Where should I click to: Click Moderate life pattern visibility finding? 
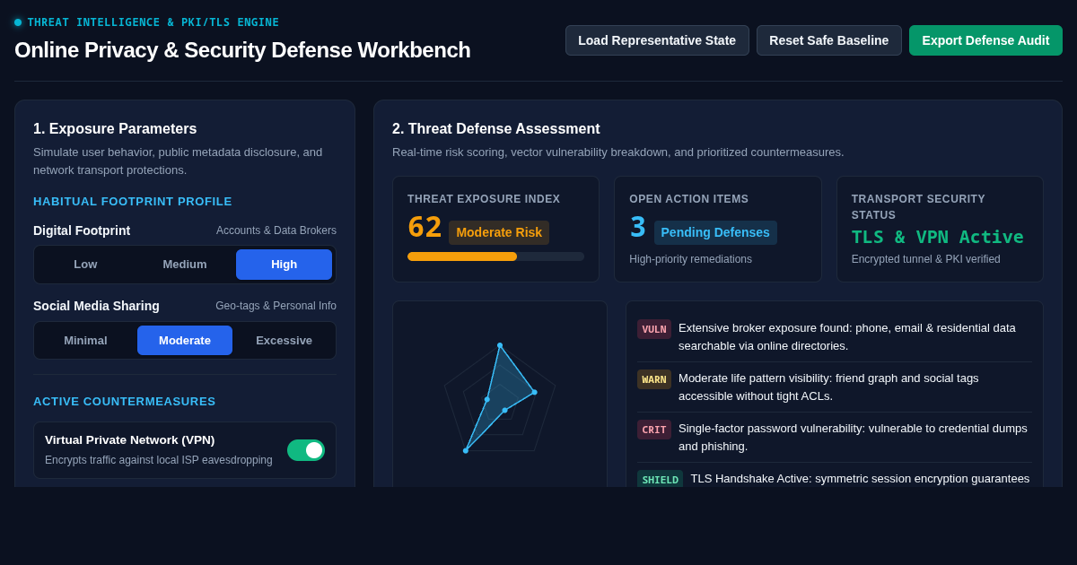[828, 387]
